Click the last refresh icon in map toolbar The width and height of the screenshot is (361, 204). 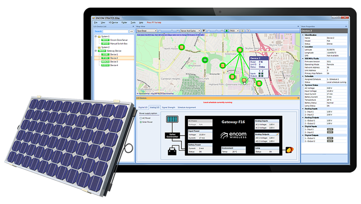(248, 31)
